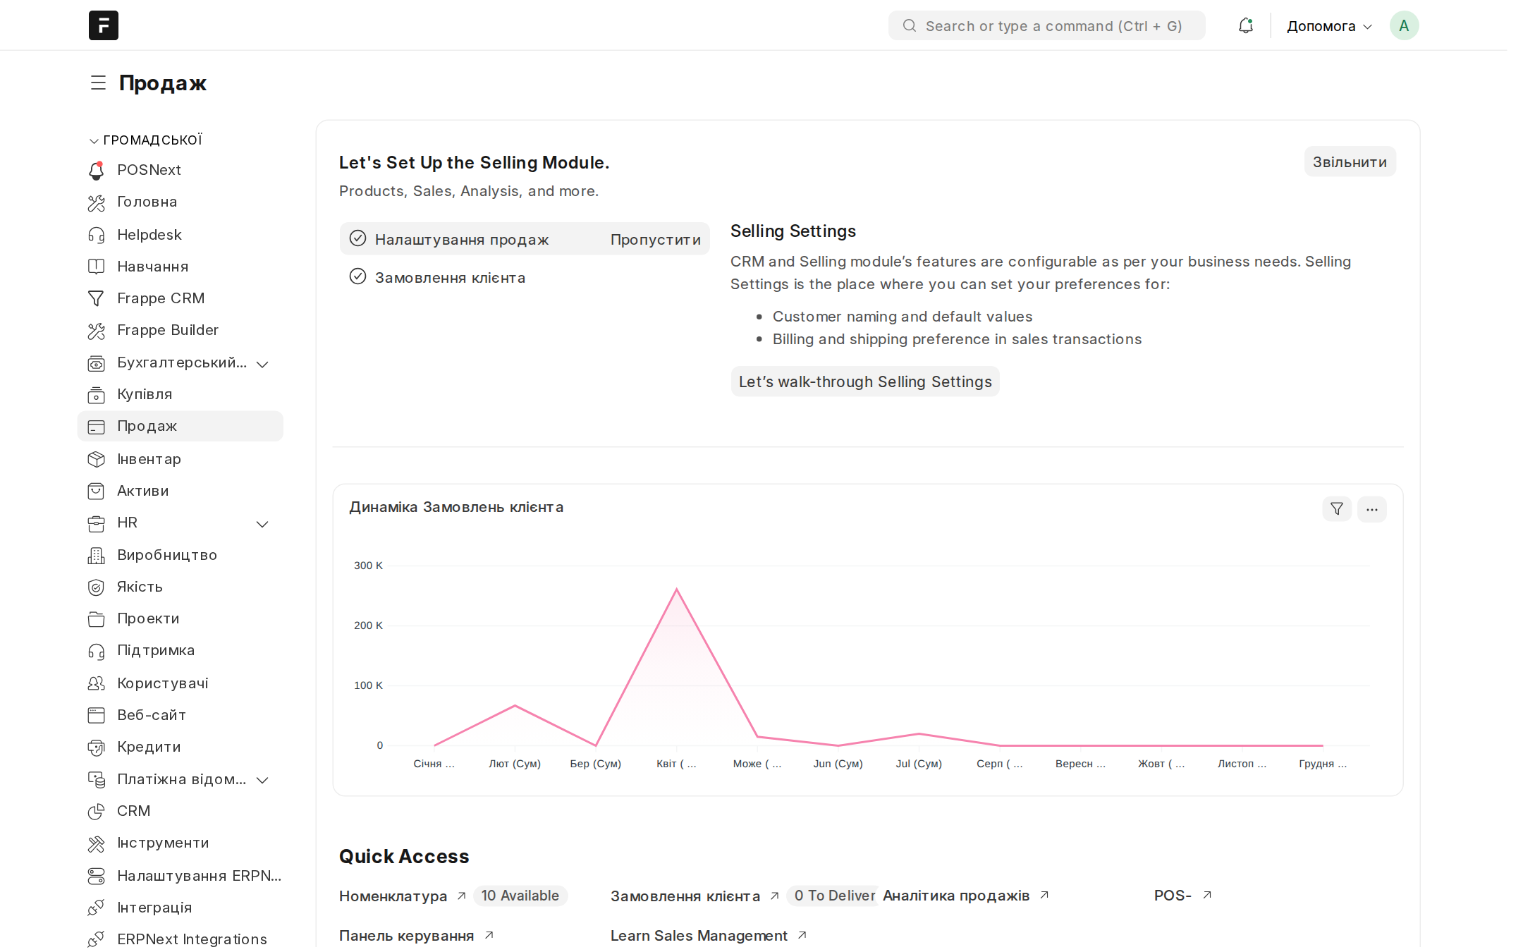The height and width of the screenshot is (952, 1523).
Task: Click check circle for Налаштування продаж step
Action: [358, 238]
